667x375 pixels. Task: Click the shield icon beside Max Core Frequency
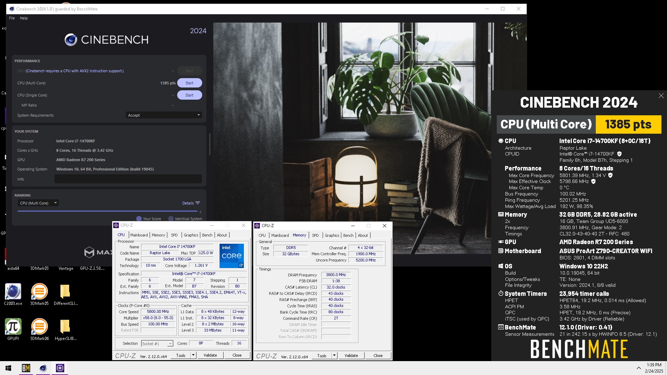tap(610, 175)
